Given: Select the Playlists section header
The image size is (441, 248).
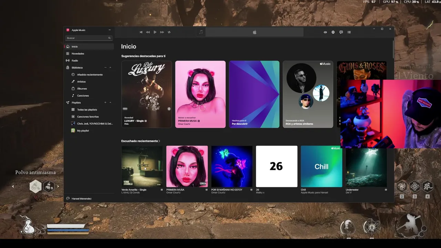Looking at the screenshot, I should point(76,103).
